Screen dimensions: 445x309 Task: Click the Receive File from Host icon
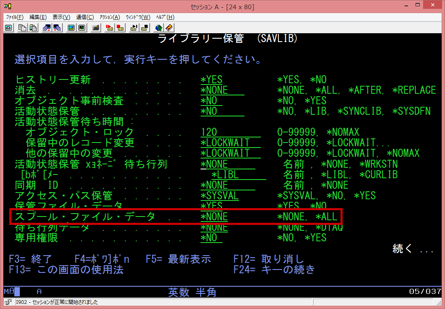[57, 28]
